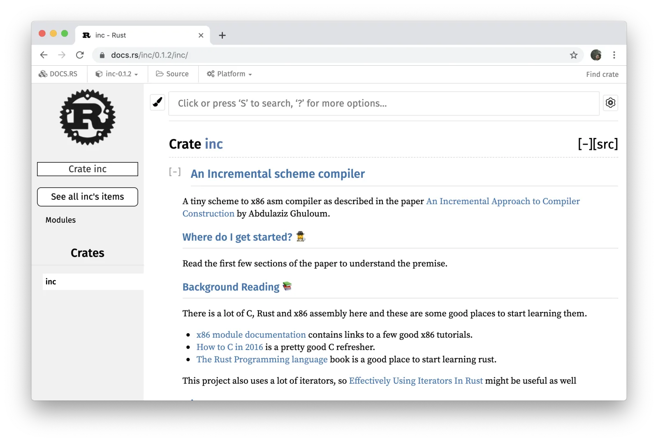The width and height of the screenshot is (658, 442).
Task: Toggle all docs with top-right [-]
Action: 584,144
